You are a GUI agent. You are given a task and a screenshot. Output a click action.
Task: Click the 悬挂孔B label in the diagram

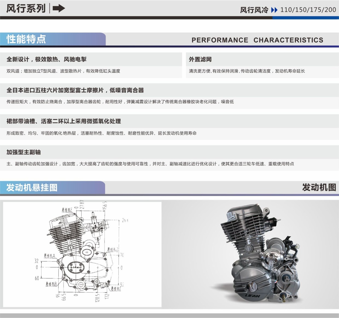[51, 284]
